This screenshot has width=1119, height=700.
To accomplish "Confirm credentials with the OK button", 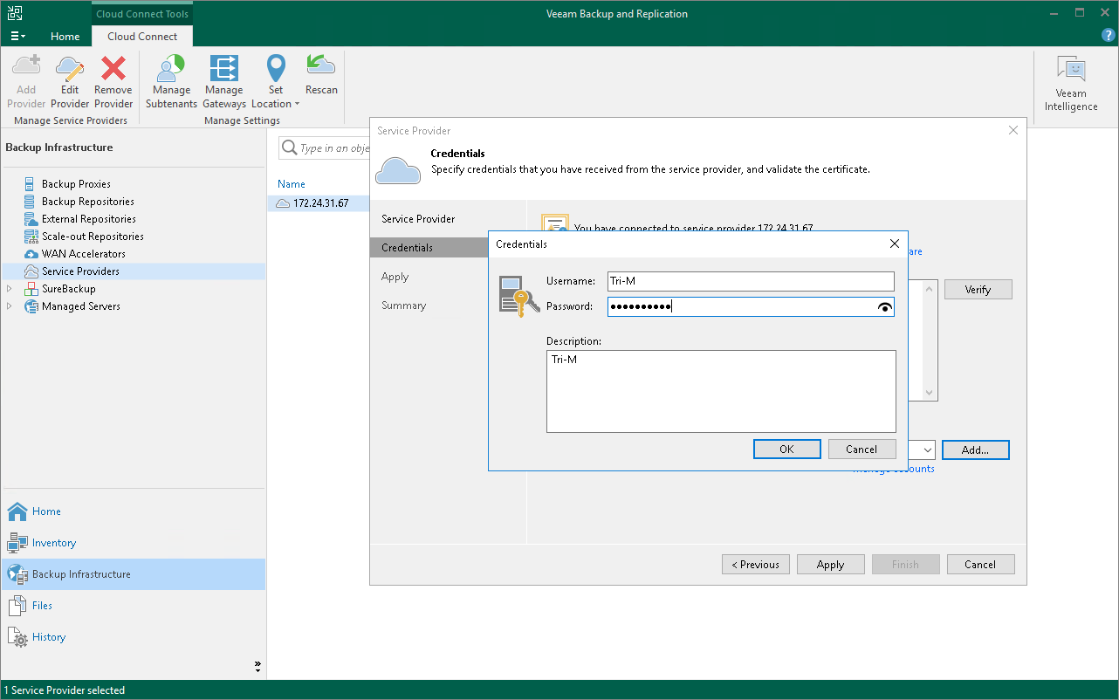I will click(786, 449).
